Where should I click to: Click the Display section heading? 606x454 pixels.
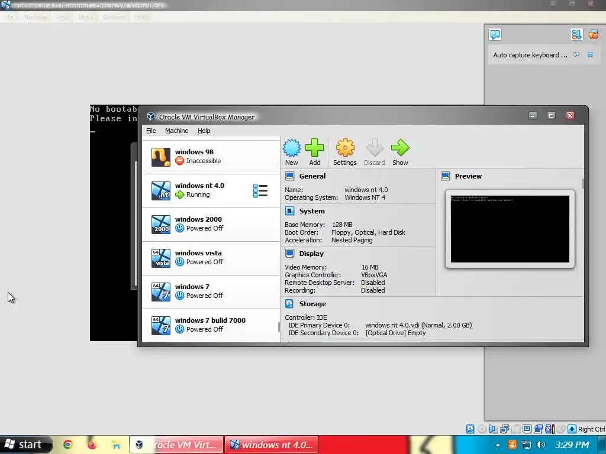coord(311,254)
